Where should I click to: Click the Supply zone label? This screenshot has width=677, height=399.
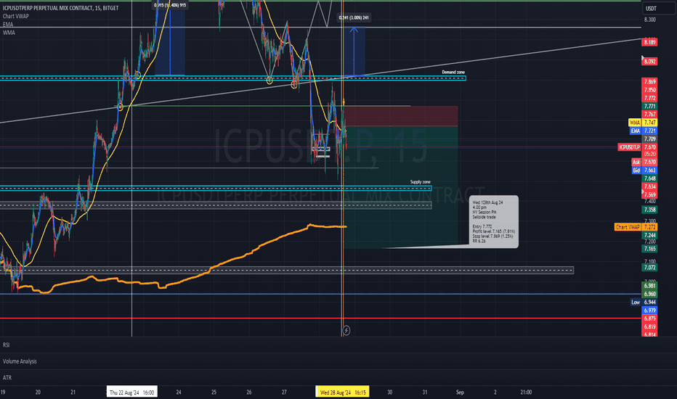coord(420,181)
